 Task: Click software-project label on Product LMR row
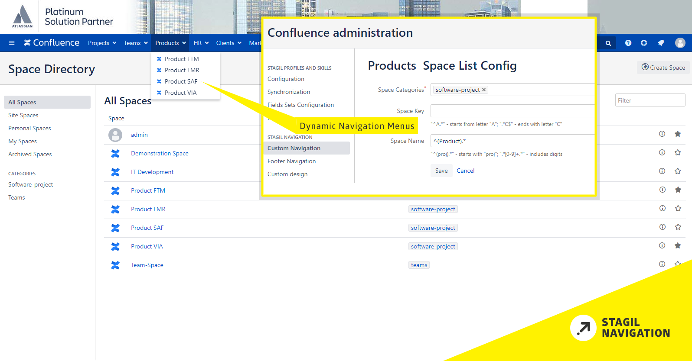(433, 209)
